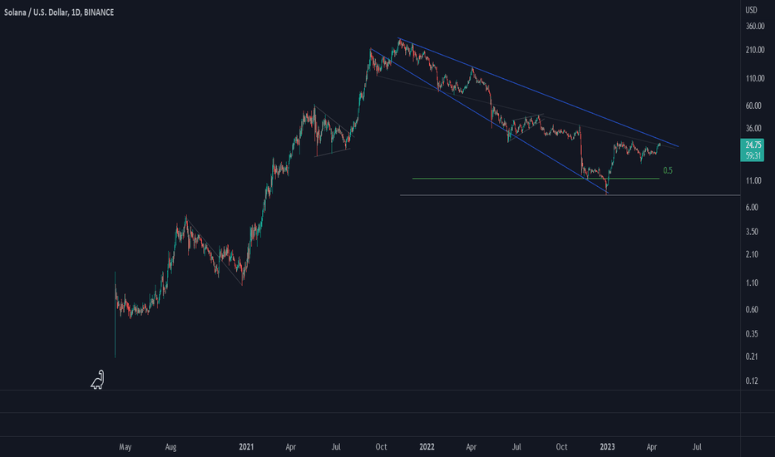775x457 pixels.
Task: Click the USD currency label
Action: (751, 10)
